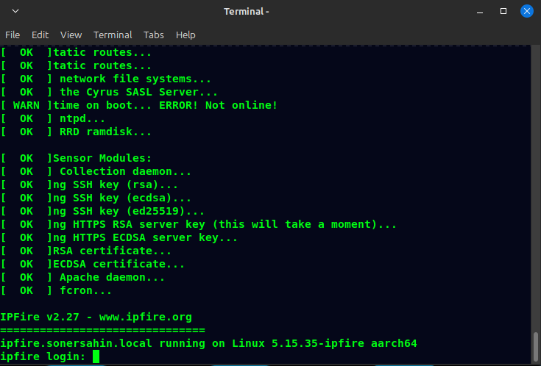Viewport: 541px width, 366px height.
Task: Click the Terminal title bar text
Action: click(x=247, y=11)
